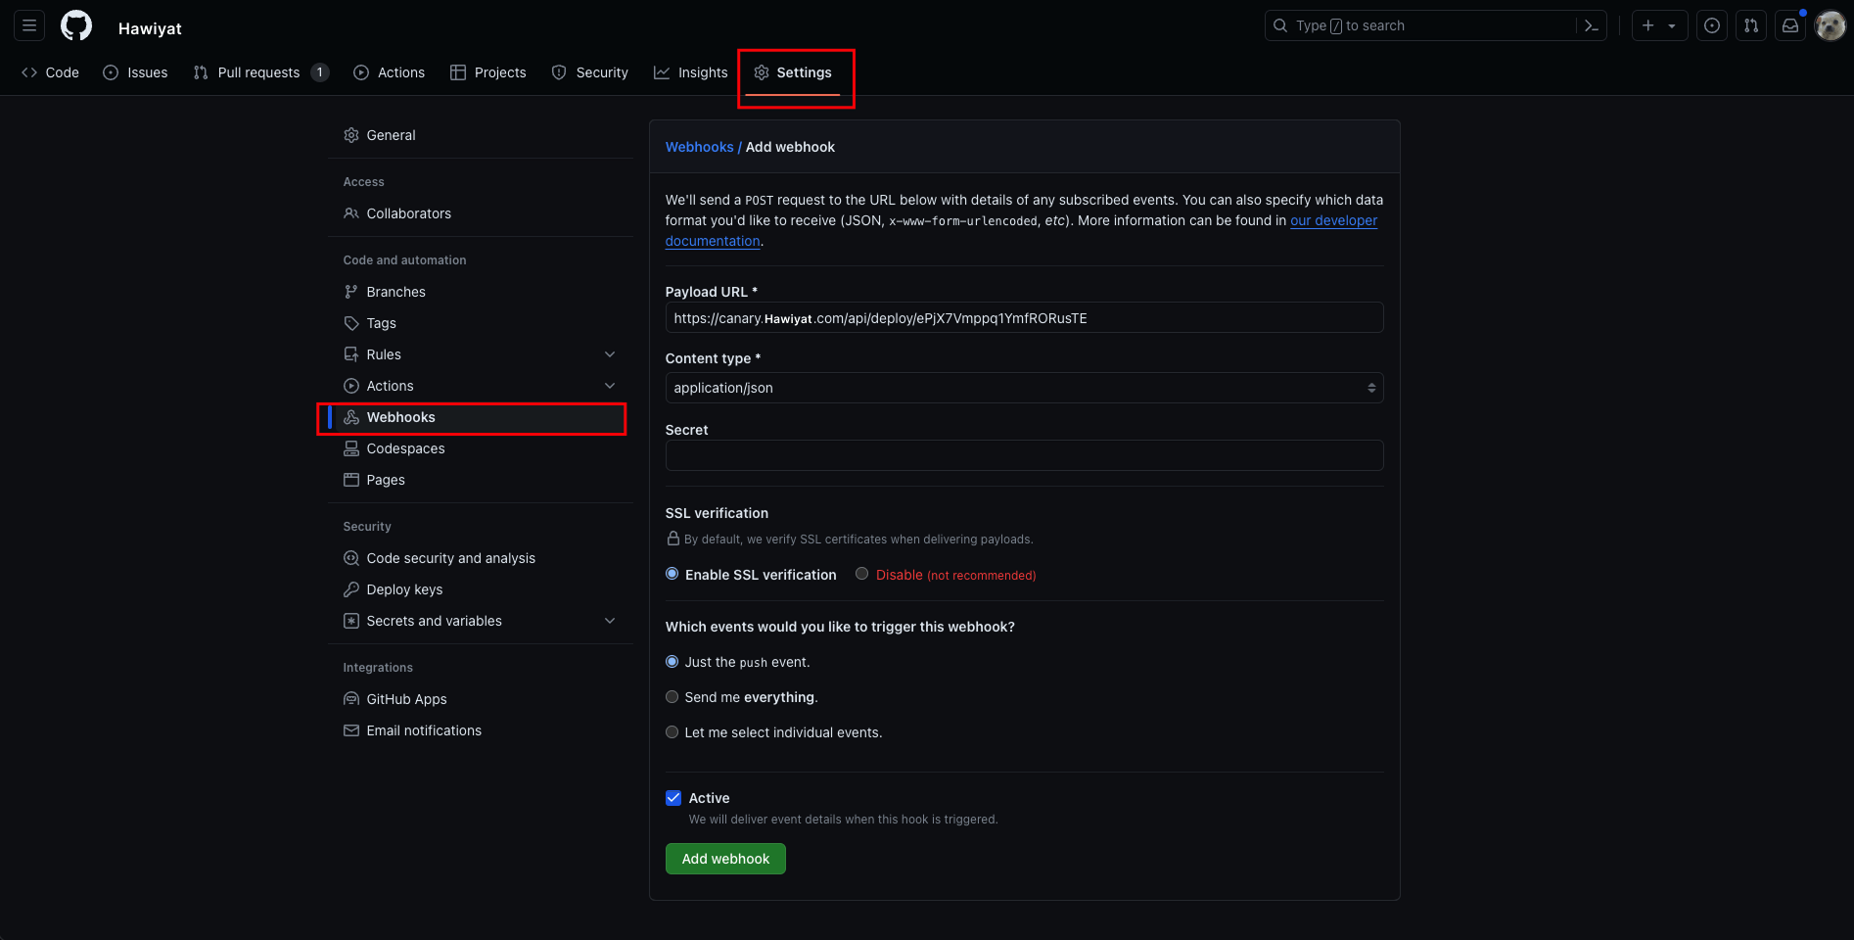Viewport: 1854px width, 940px height.
Task: Click the notifications inbox icon
Action: coord(1790,25)
